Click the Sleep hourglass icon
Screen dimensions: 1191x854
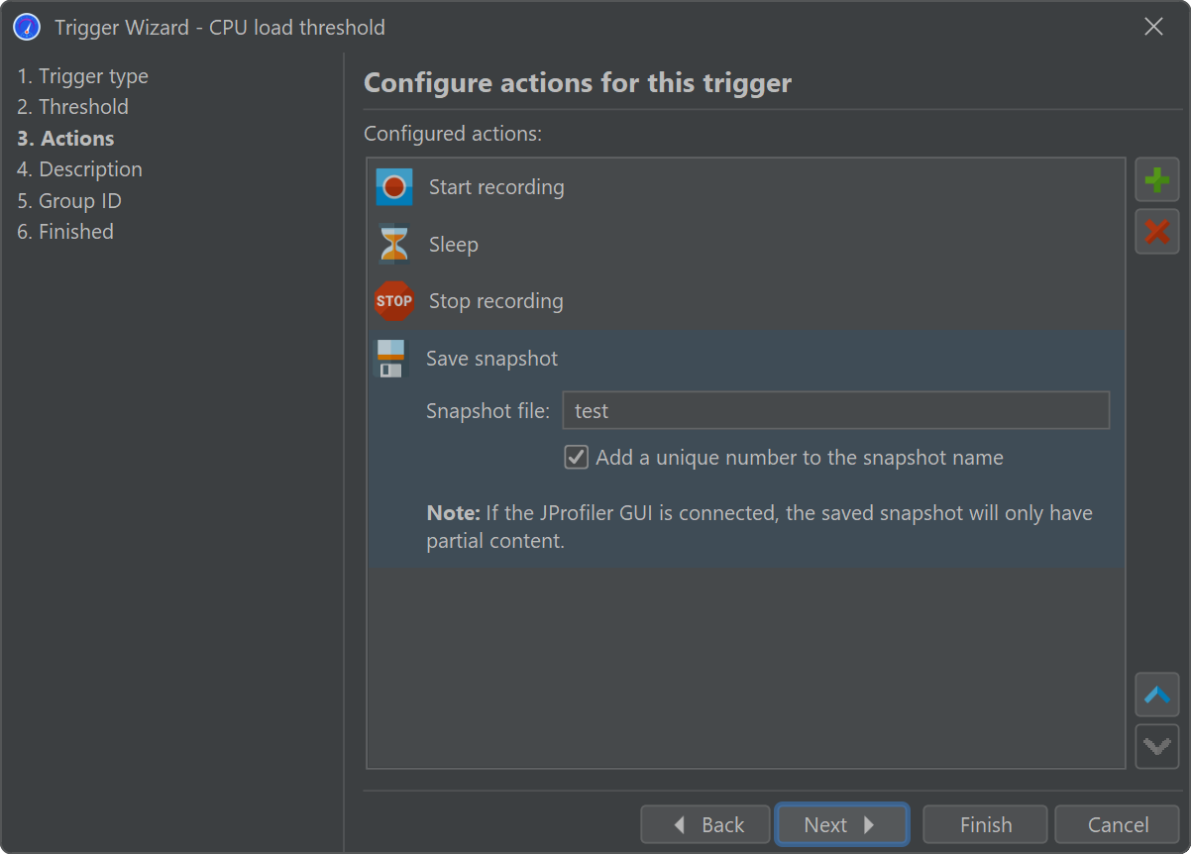click(394, 244)
